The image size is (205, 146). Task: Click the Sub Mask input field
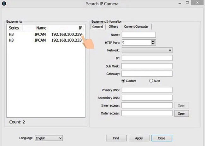click(147, 66)
